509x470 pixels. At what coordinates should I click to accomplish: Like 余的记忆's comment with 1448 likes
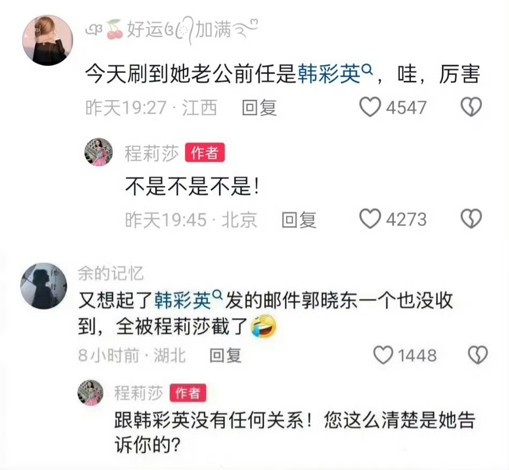(x=383, y=355)
